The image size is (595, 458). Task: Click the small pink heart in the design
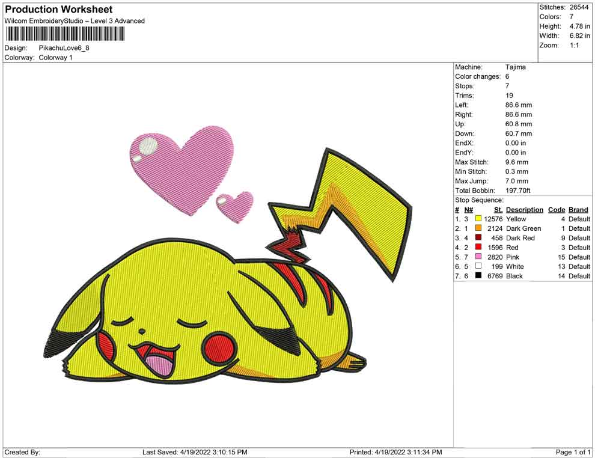(234, 207)
